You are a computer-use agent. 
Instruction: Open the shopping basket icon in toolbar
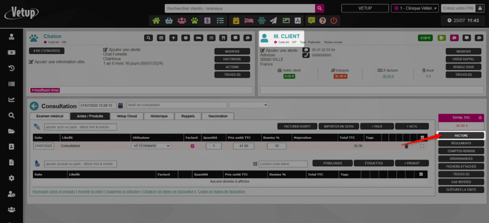coord(169,20)
